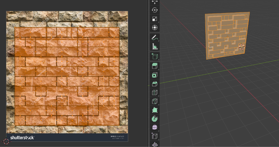
Task: Choose the Extrude Region tool
Action: [154, 66]
